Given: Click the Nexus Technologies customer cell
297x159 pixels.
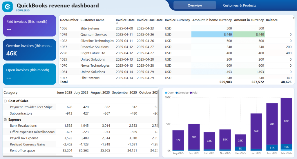Looking at the screenshot, I should click(x=95, y=66).
